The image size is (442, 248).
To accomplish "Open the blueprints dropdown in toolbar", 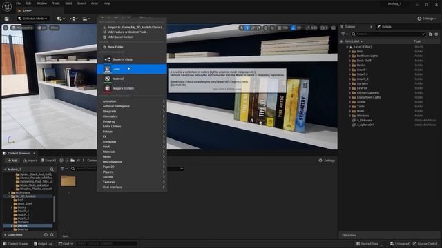I will pos(74,19).
